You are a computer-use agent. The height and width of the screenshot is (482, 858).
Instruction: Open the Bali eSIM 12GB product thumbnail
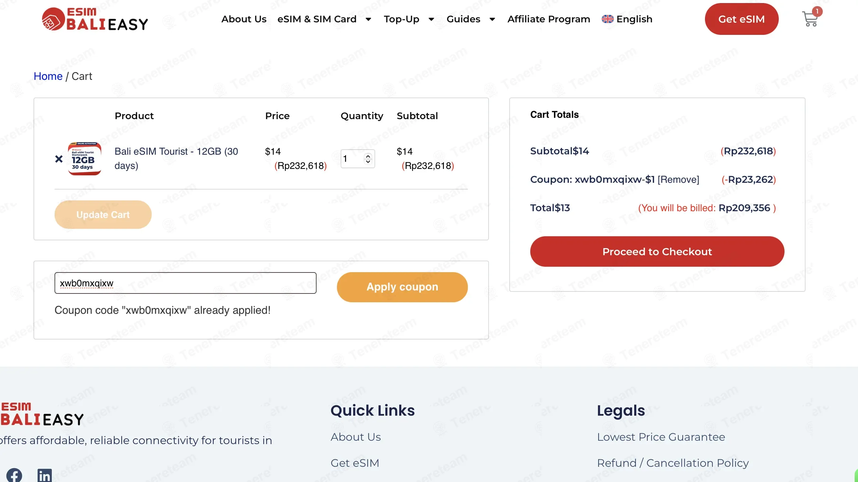(x=85, y=158)
